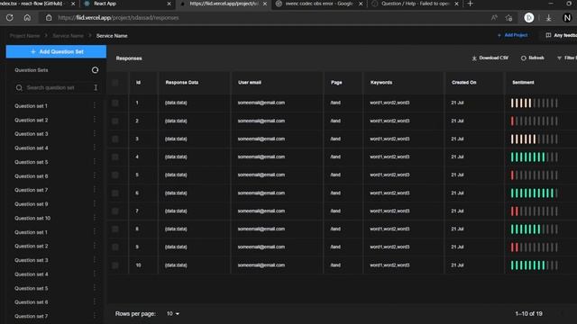Click the Keywords column header

(x=381, y=83)
